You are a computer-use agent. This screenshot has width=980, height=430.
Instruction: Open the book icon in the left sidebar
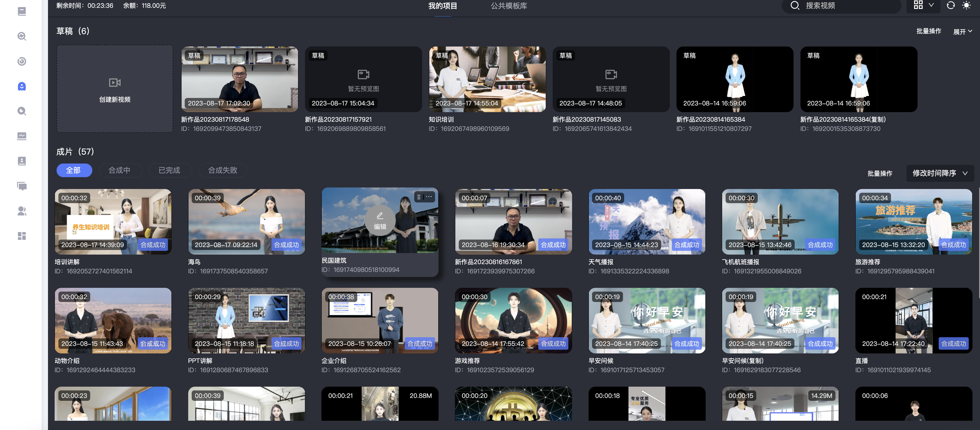[x=22, y=11]
